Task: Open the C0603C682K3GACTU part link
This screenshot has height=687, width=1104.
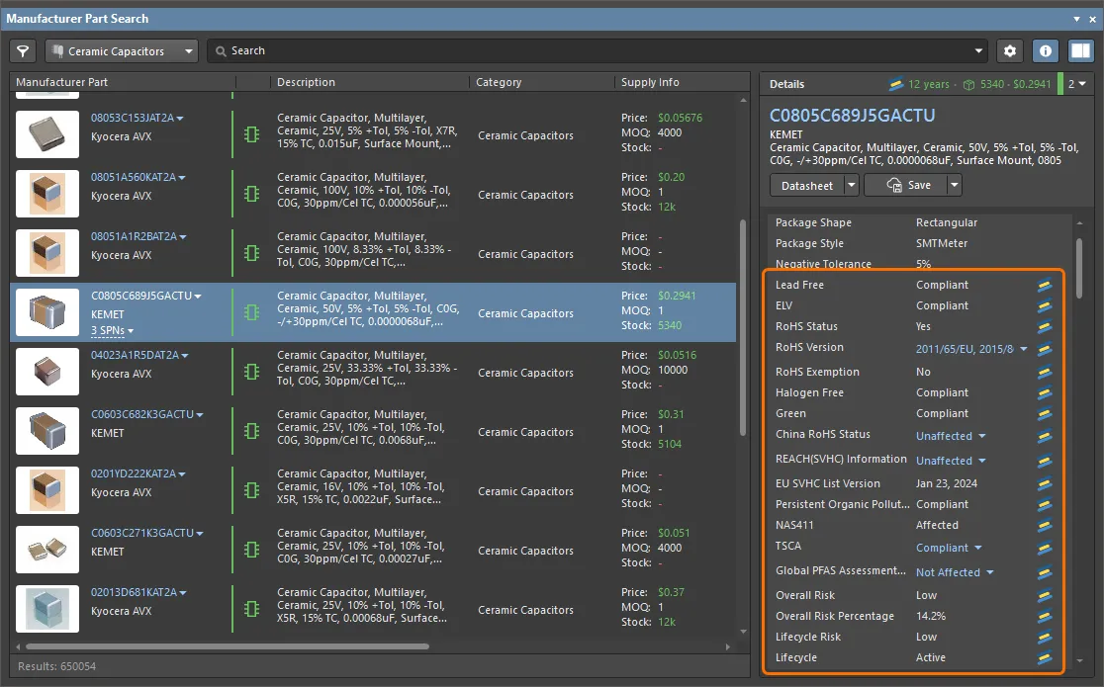Action: pyautogui.click(x=142, y=415)
